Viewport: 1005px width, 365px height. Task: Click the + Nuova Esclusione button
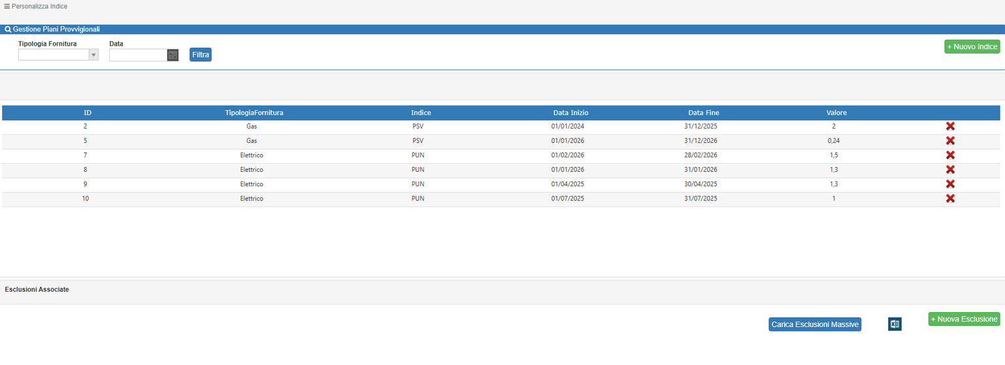(x=964, y=319)
